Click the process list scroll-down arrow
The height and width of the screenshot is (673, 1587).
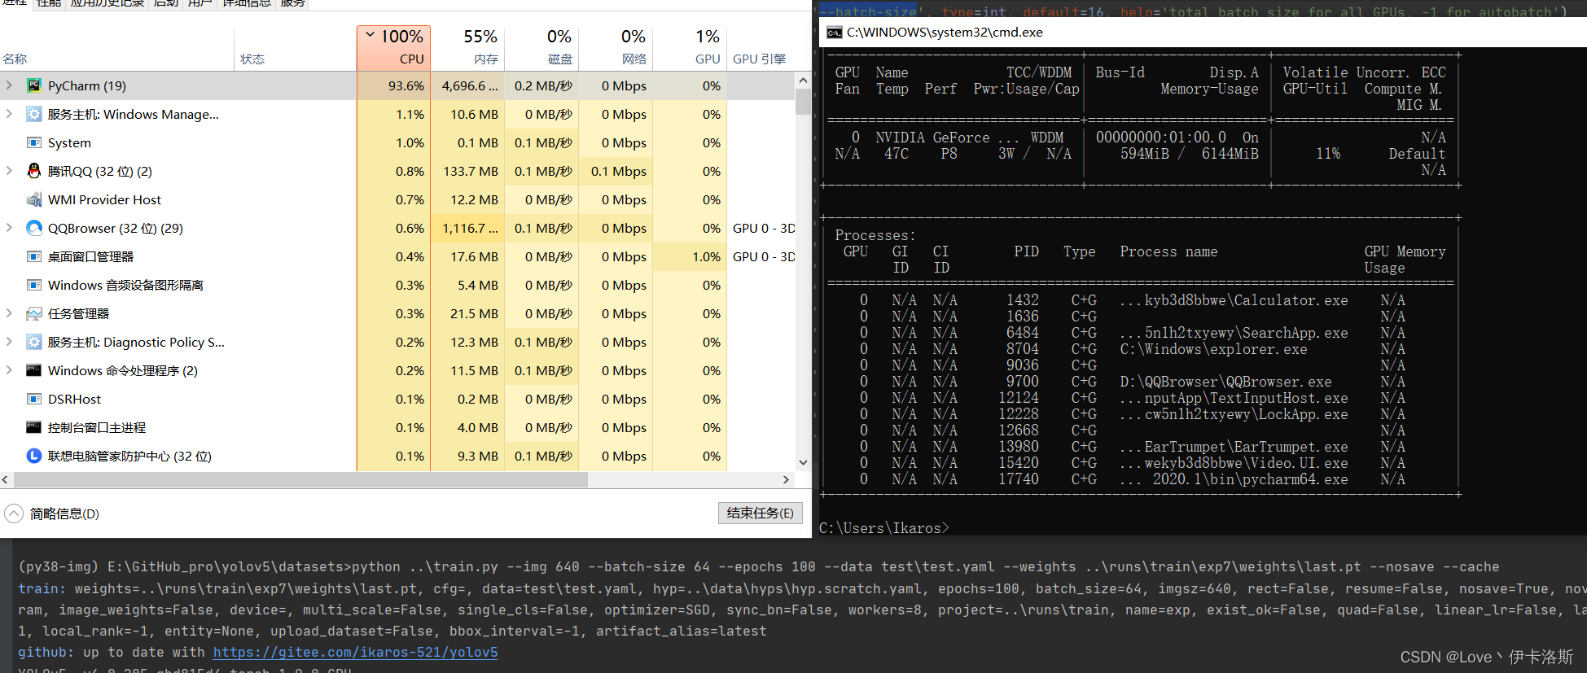pos(803,462)
